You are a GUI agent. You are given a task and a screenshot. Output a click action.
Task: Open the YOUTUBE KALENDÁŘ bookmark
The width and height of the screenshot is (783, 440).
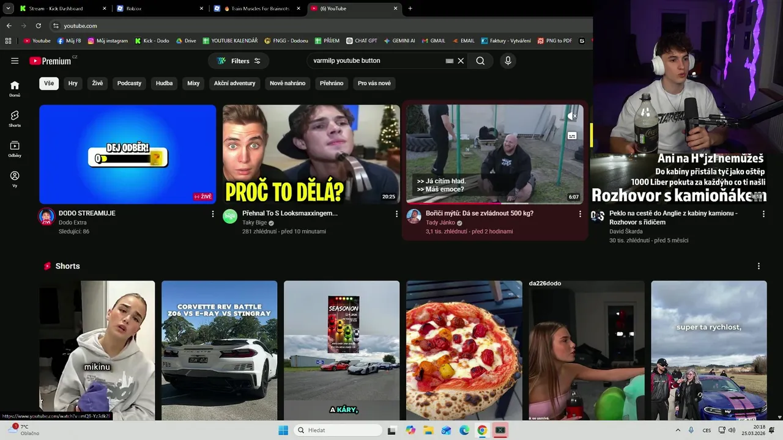pos(230,41)
